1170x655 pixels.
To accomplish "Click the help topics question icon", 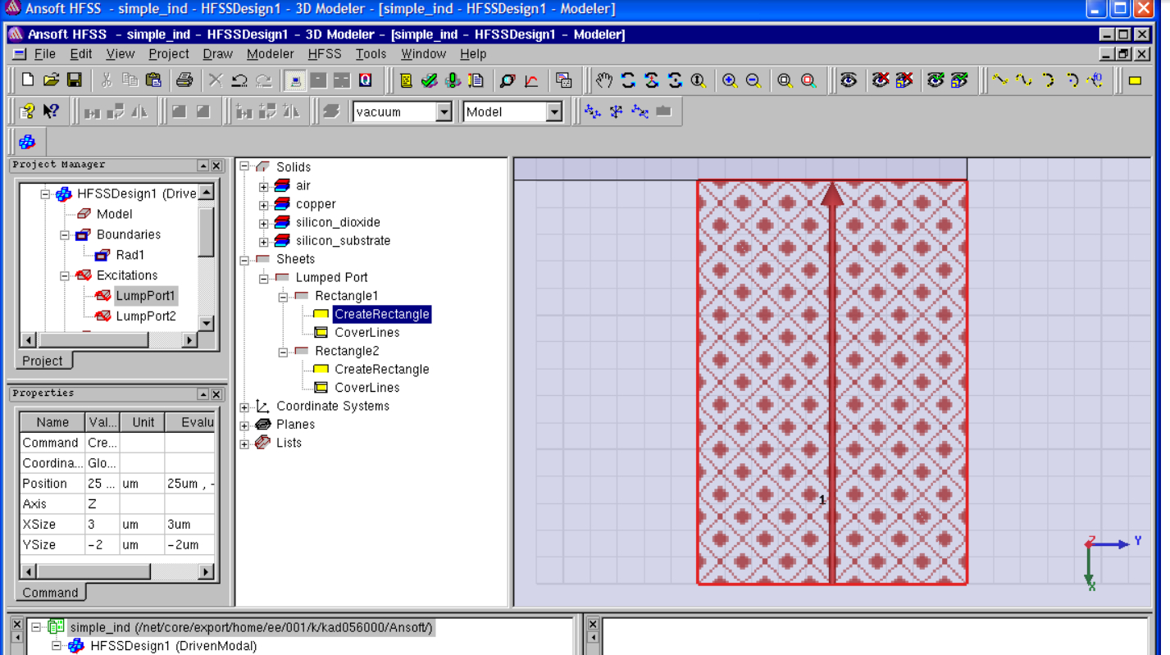I will click(x=28, y=111).
